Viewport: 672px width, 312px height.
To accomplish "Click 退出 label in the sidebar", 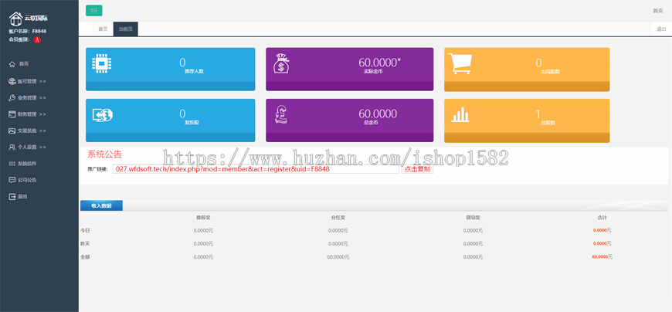I will pos(22,197).
